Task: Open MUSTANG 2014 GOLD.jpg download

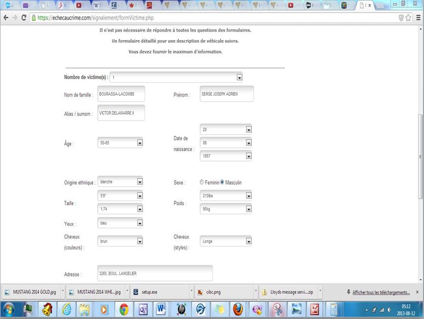Action: pos(32,292)
